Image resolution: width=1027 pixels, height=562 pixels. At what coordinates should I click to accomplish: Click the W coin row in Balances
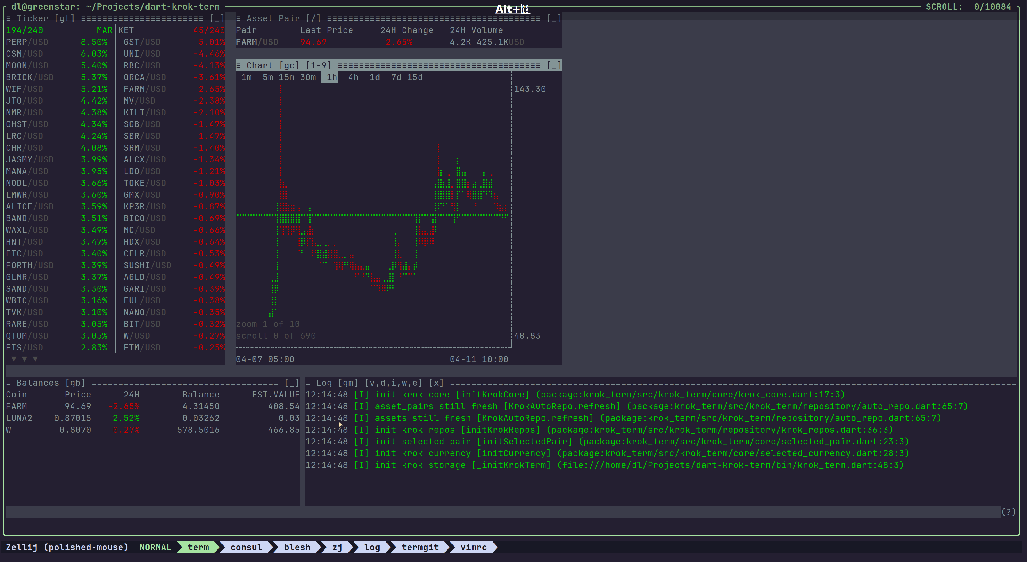tap(153, 430)
